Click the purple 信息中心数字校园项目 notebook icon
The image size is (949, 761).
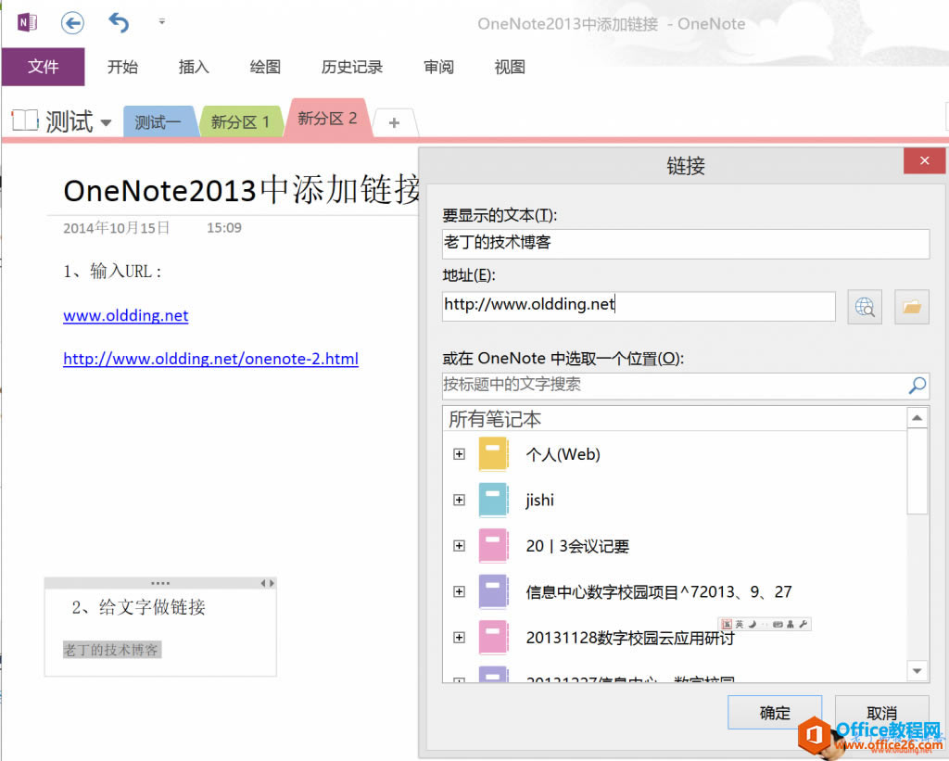coord(493,591)
